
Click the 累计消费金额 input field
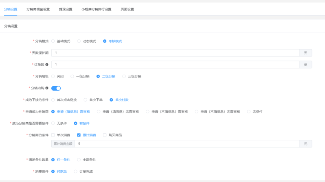click(187, 144)
